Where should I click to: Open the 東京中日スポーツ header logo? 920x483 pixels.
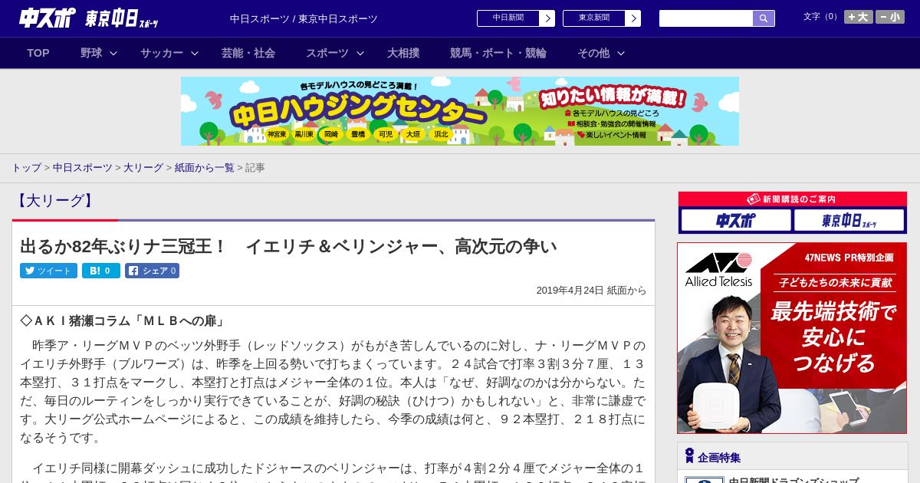122,18
